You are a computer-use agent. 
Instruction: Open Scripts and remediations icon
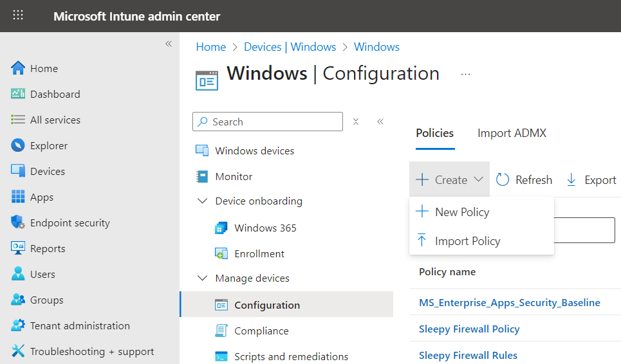221,356
